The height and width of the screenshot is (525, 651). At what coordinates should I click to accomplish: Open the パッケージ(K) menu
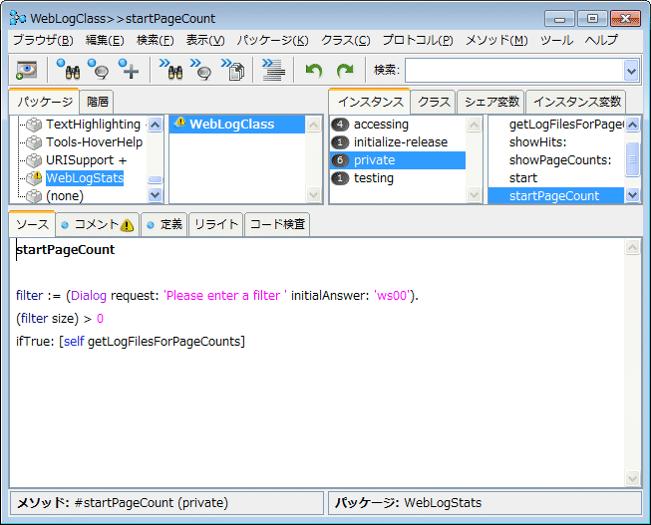pos(272,40)
